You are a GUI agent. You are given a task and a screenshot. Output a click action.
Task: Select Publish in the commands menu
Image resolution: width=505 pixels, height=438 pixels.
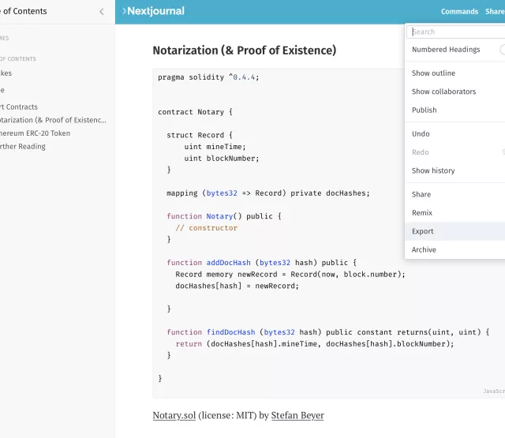424,110
